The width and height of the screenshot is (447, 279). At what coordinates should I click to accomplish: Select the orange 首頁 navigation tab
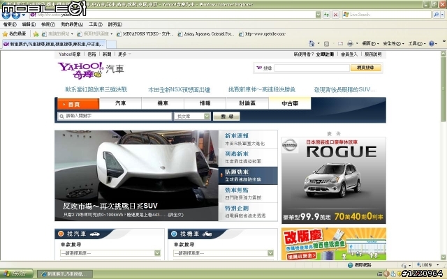77,104
